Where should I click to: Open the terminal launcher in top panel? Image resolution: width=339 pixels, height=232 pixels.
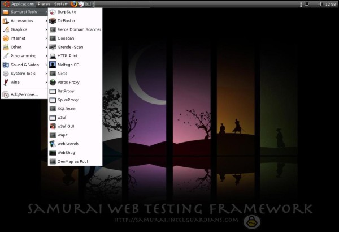(88, 4)
